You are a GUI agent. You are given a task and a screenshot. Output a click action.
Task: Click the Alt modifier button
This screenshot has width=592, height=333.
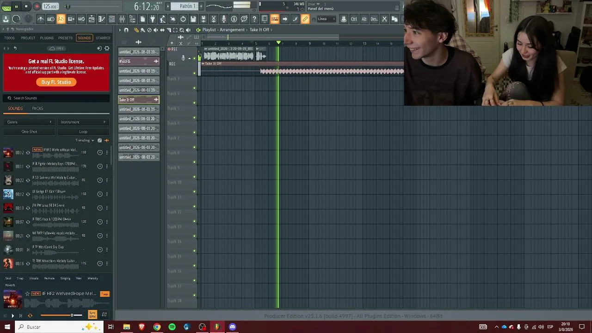(364, 19)
